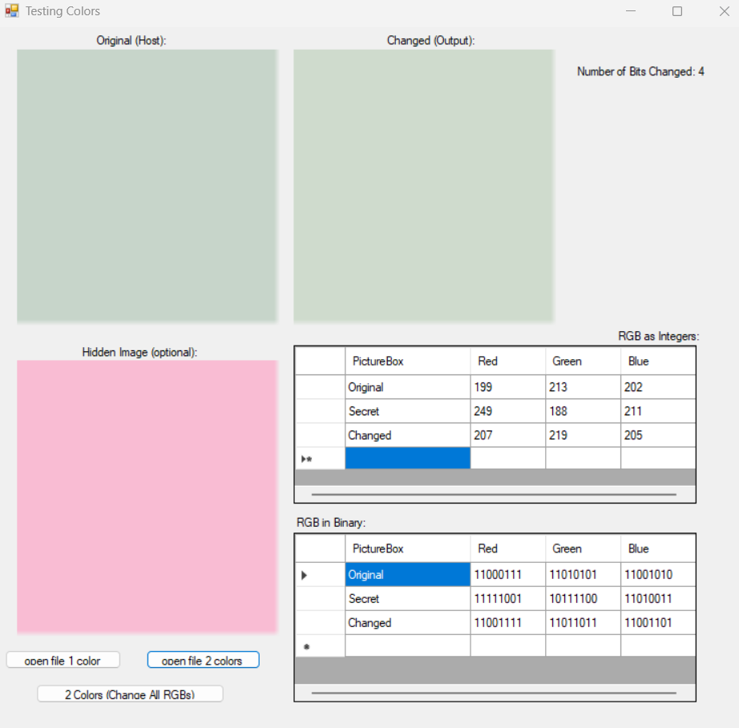Select the Secret row cell in integers table

pyautogui.click(x=407, y=411)
